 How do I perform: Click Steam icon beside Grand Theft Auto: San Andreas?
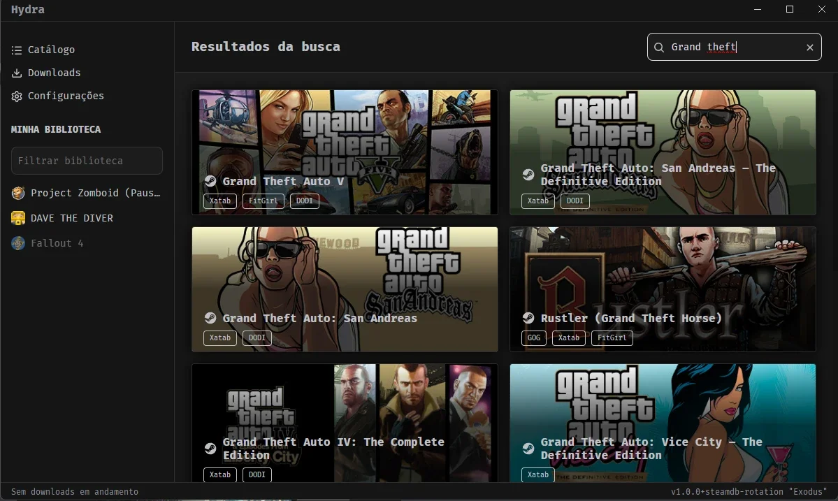210,318
